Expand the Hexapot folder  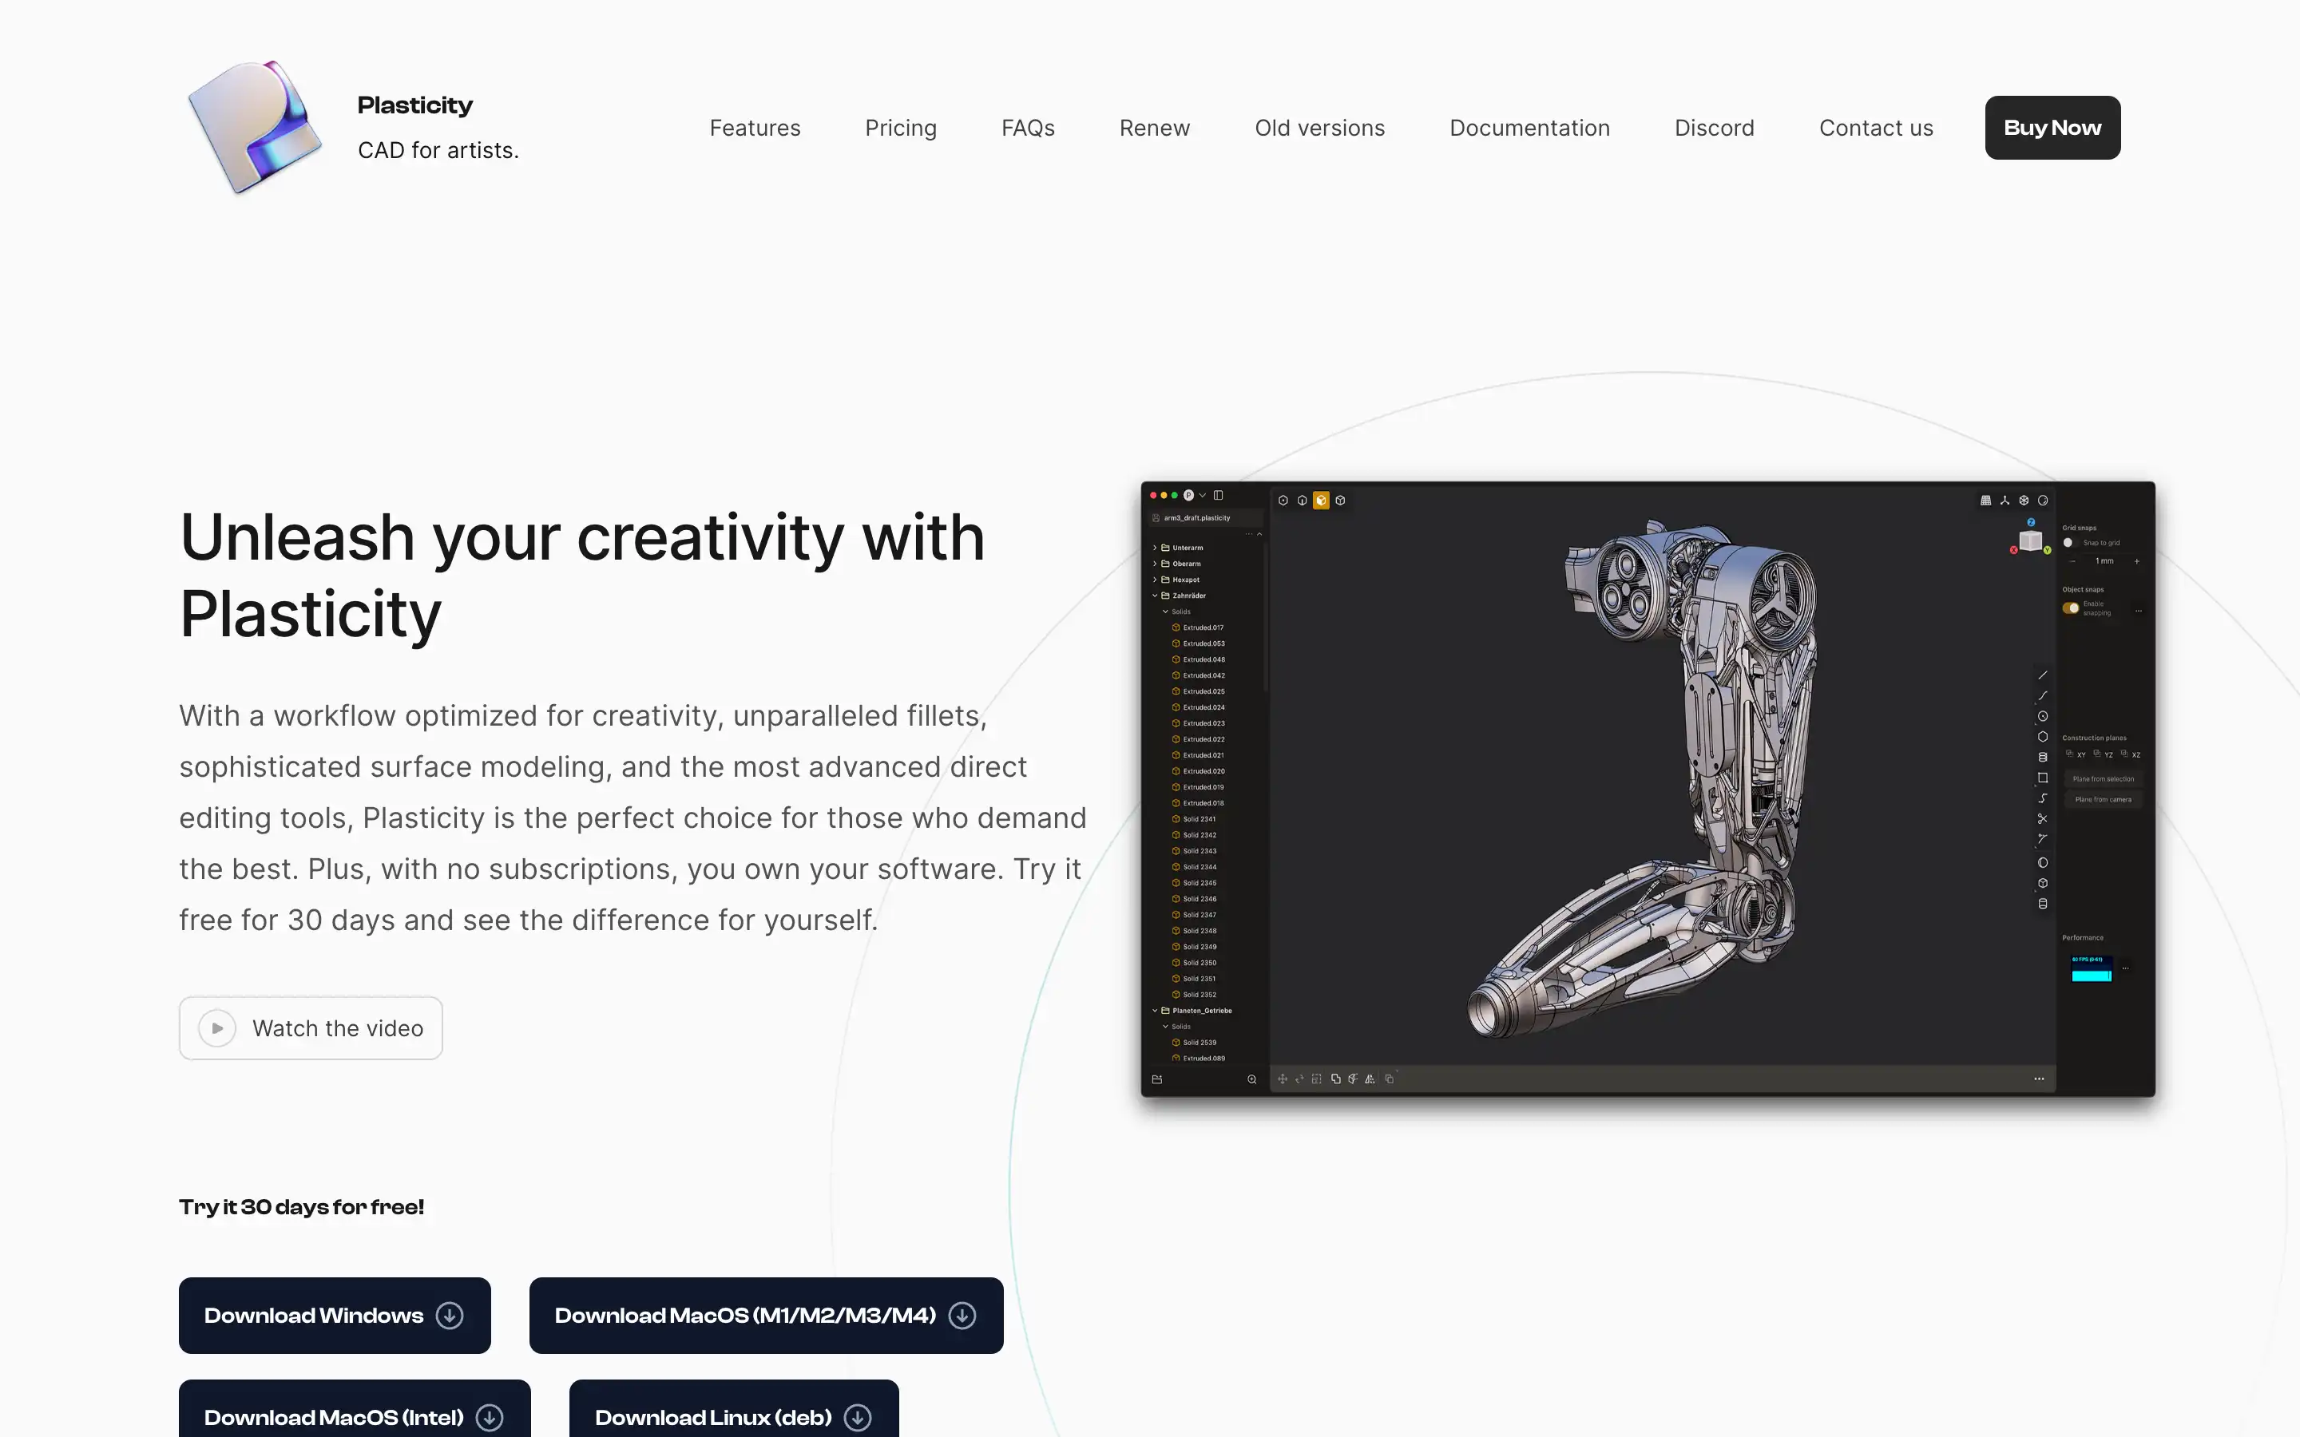(x=1155, y=580)
